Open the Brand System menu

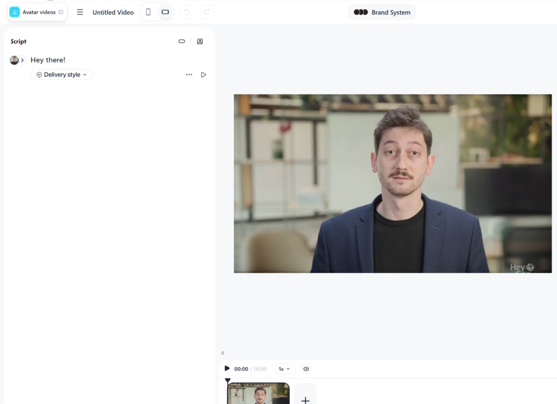[382, 12]
